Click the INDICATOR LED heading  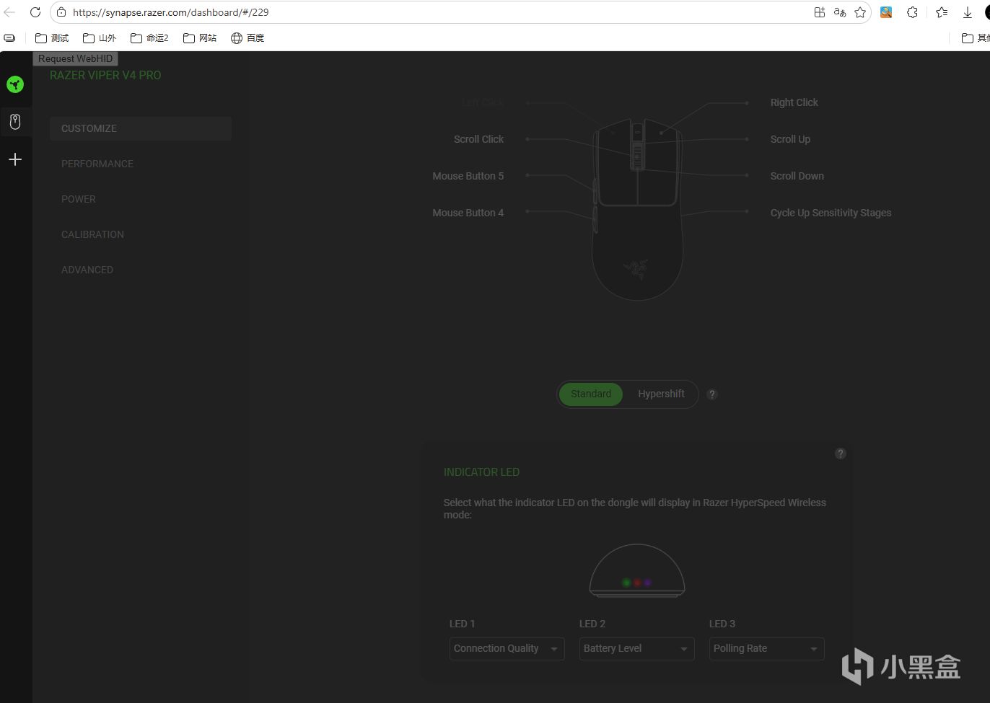[x=481, y=472]
